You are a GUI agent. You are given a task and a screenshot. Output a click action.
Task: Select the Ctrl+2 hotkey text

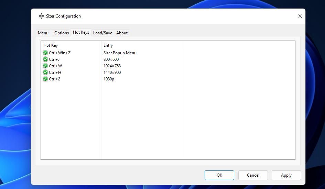55,79
